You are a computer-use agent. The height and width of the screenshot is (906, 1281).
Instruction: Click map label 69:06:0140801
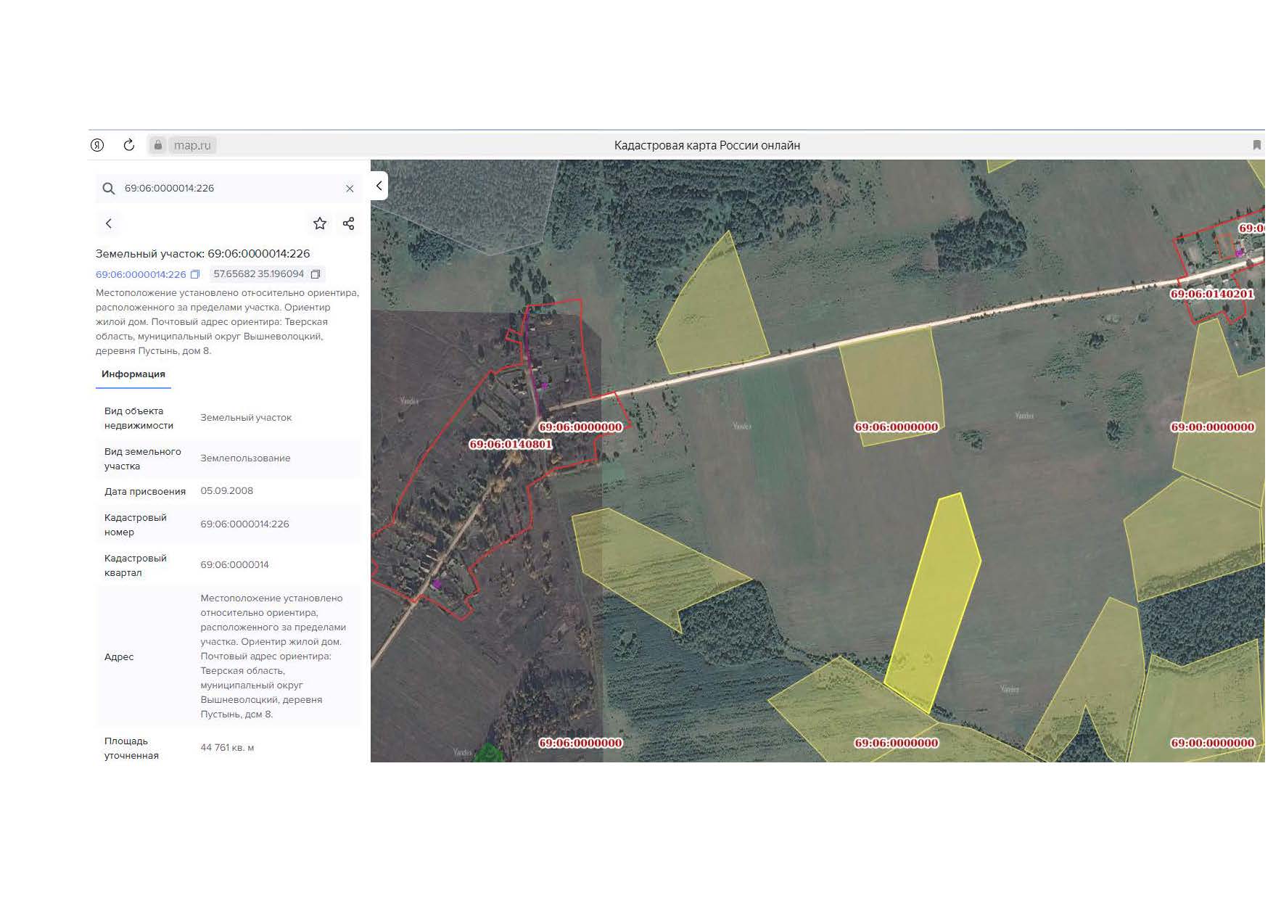[511, 444]
